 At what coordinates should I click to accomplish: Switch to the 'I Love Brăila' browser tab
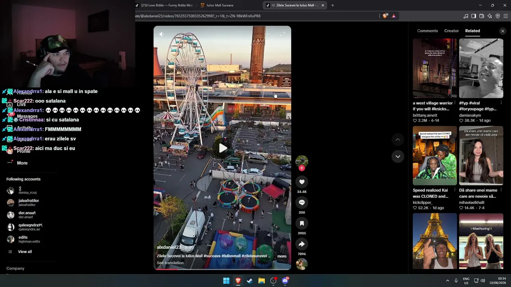click(164, 5)
